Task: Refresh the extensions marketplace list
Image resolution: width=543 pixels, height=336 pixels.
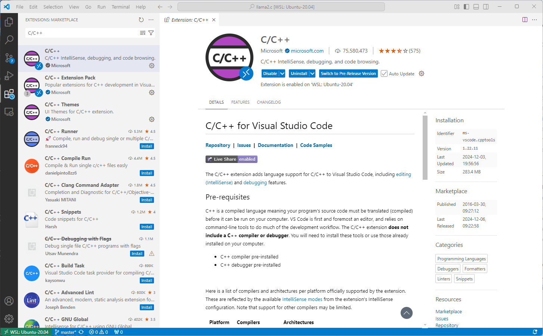Action: point(141,20)
